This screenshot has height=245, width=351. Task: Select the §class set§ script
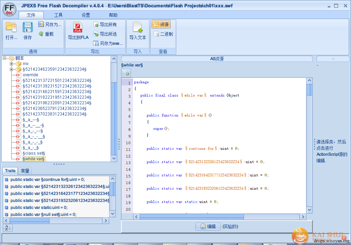tap(34, 153)
